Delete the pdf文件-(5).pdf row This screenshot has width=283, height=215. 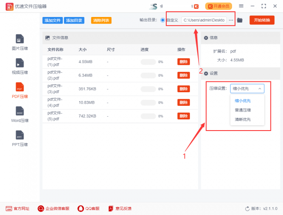(184, 116)
